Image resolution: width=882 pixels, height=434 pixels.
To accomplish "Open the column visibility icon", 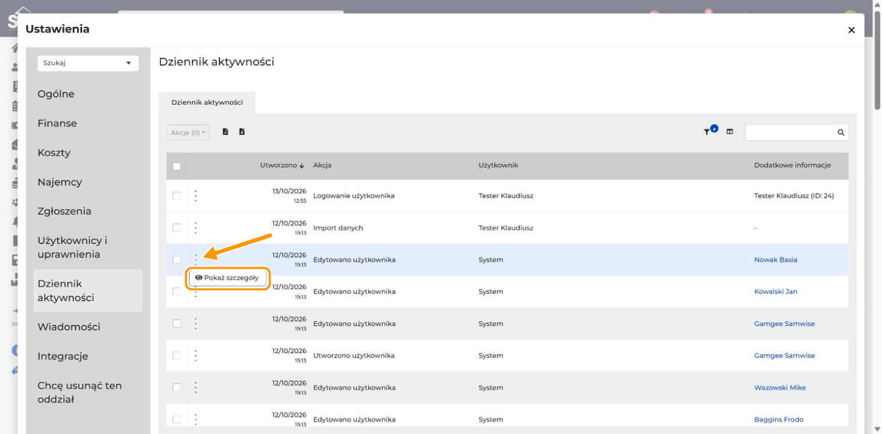I will coord(730,132).
